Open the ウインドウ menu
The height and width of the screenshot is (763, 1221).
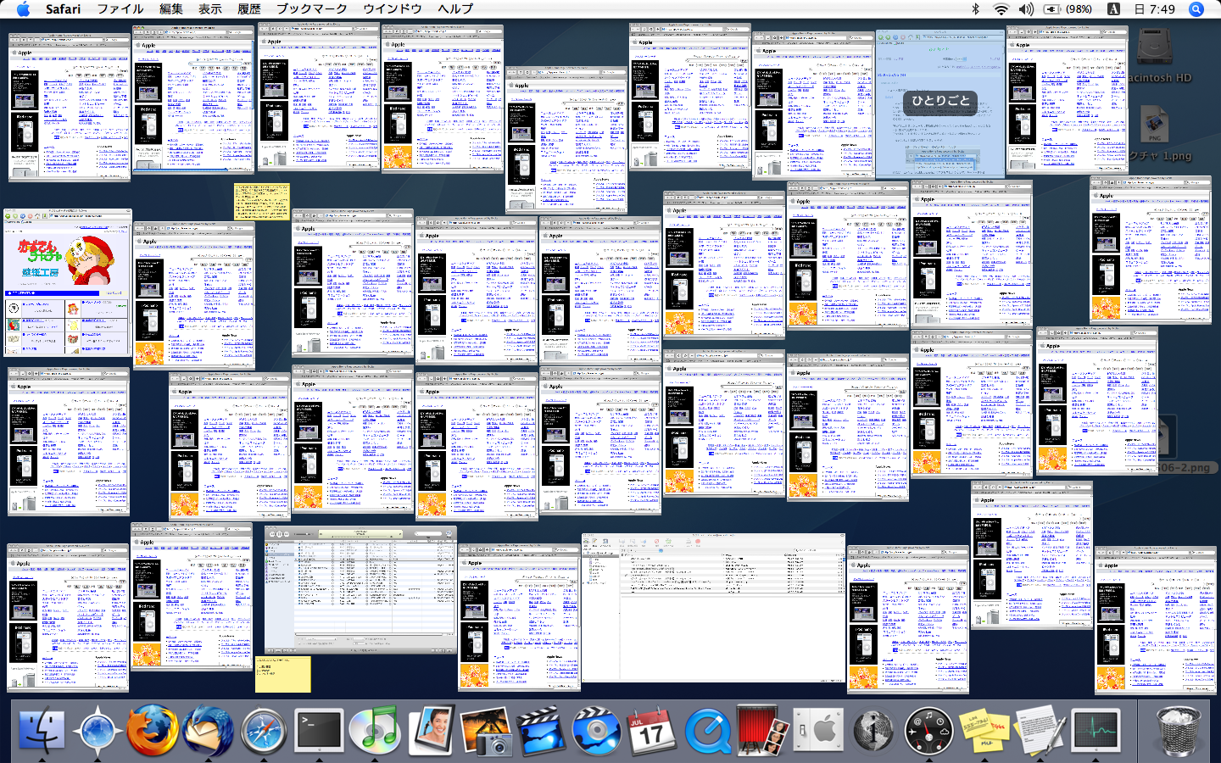coord(393,9)
